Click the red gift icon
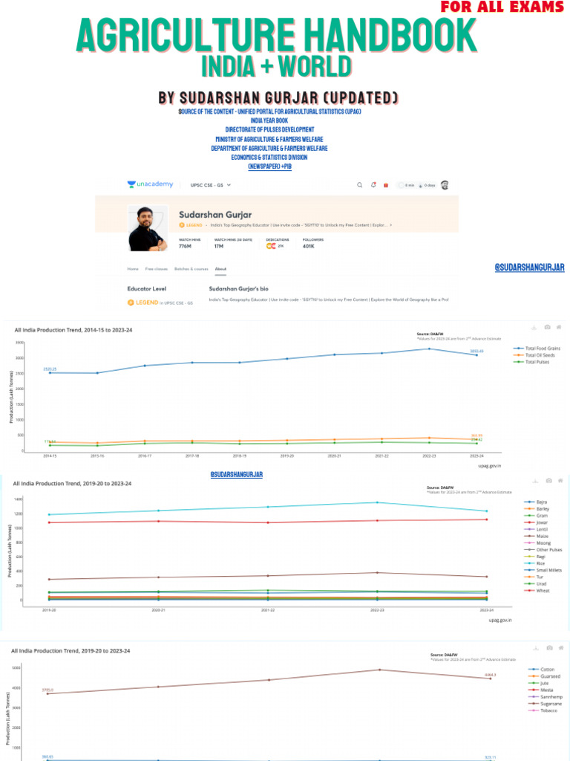Viewport: 570px width, 761px height. coord(386,185)
